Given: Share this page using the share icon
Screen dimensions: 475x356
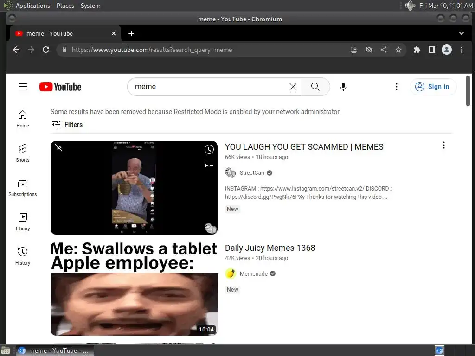Looking at the screenshot, I should tap(384, 50).
